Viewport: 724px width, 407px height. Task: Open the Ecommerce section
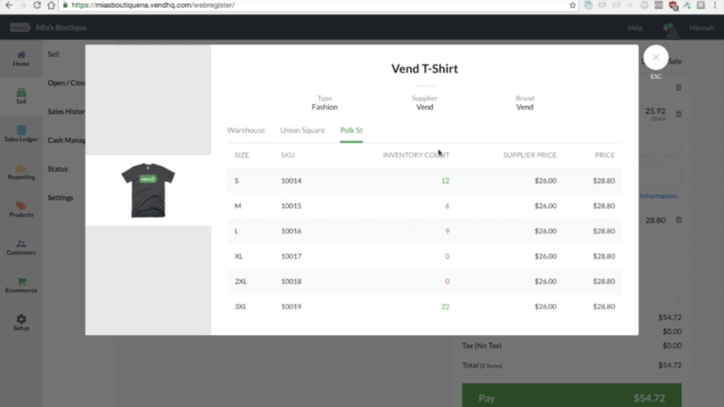tap(21, 284)
